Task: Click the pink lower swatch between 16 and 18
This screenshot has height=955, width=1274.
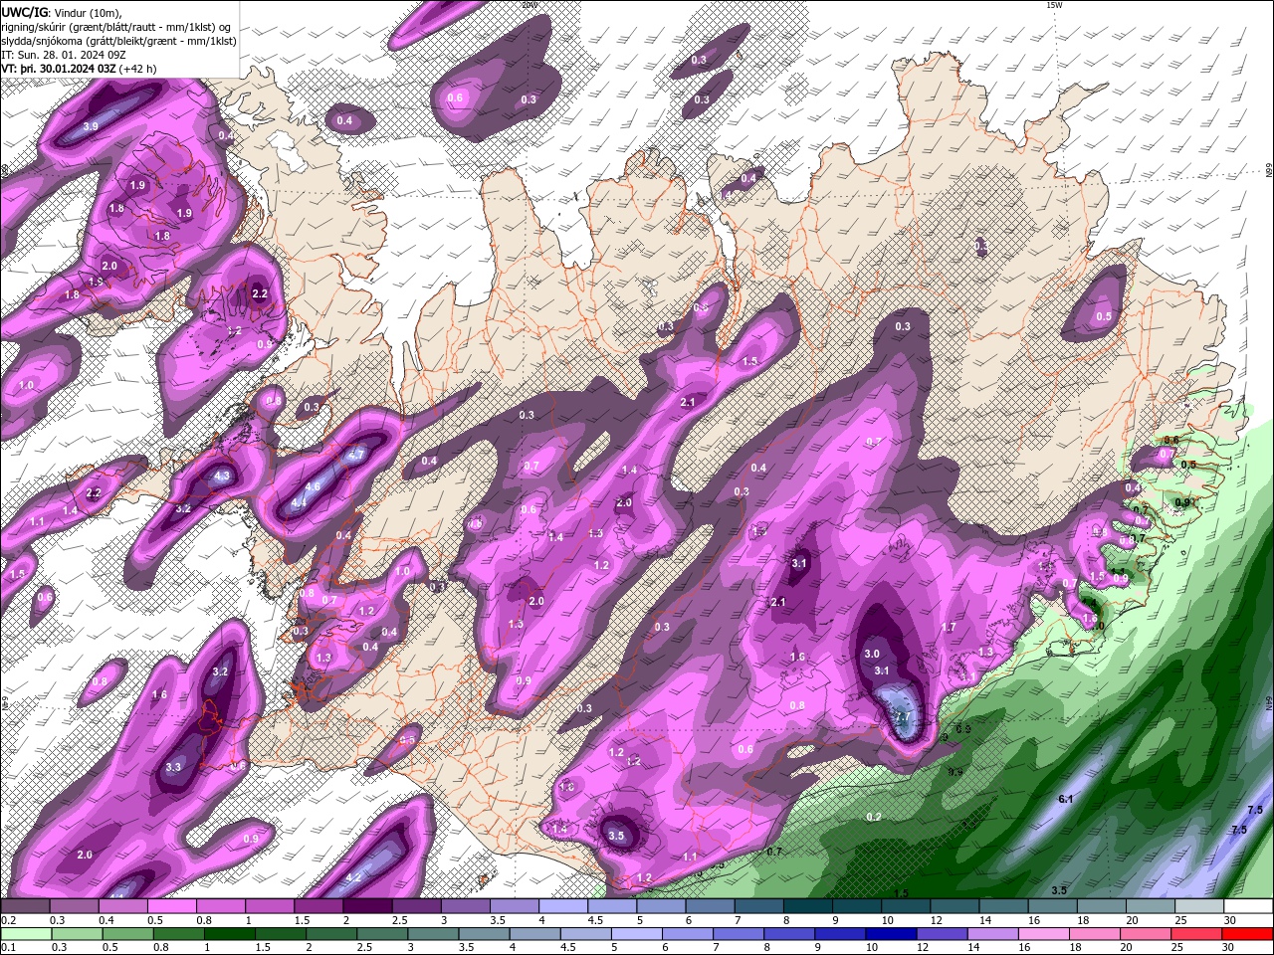Action: click(x=1044, y=934)
